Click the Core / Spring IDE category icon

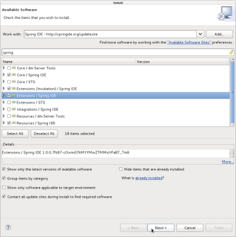pyautogui.click(x=14, y=75)
